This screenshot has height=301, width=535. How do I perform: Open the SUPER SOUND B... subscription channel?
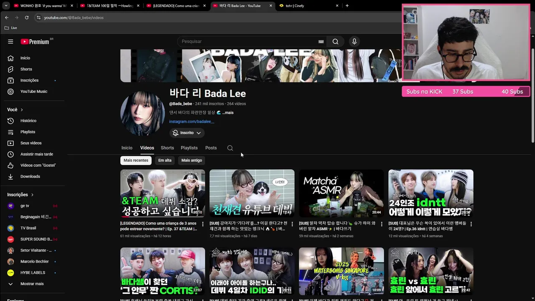point(32,239)
